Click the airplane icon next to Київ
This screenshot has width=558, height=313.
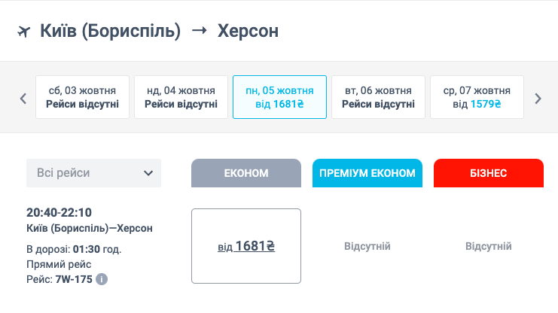[24, 32]
